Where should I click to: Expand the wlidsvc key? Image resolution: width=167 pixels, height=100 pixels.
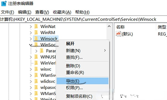31,82
